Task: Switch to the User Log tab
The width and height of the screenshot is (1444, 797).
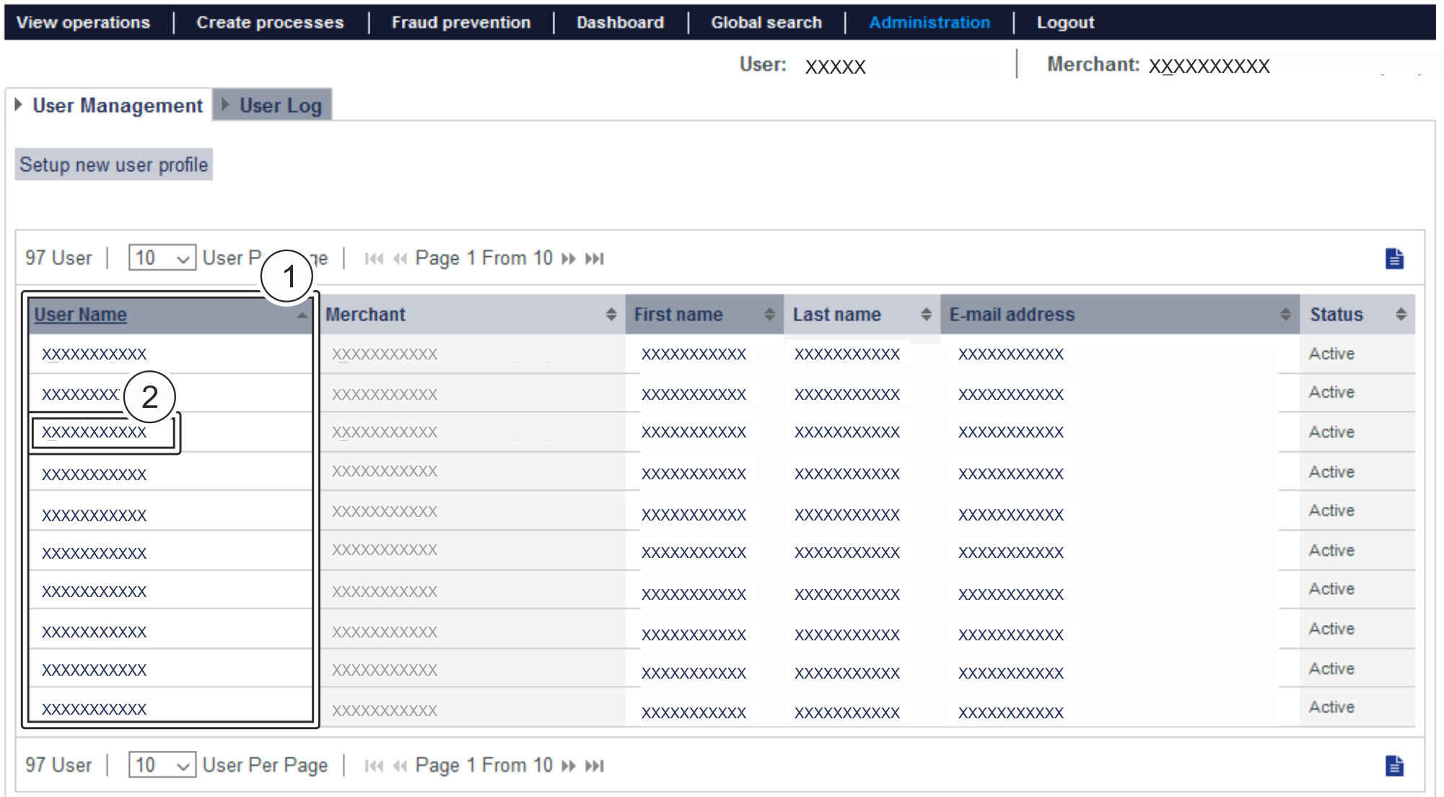Action: (280, 105)
